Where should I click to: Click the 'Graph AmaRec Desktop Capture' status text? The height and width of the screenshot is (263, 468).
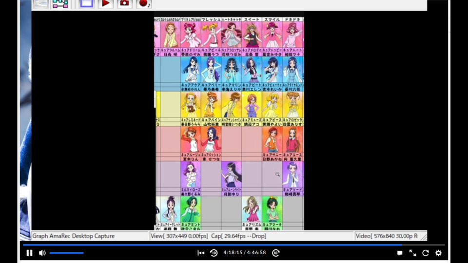coord(74,236)
